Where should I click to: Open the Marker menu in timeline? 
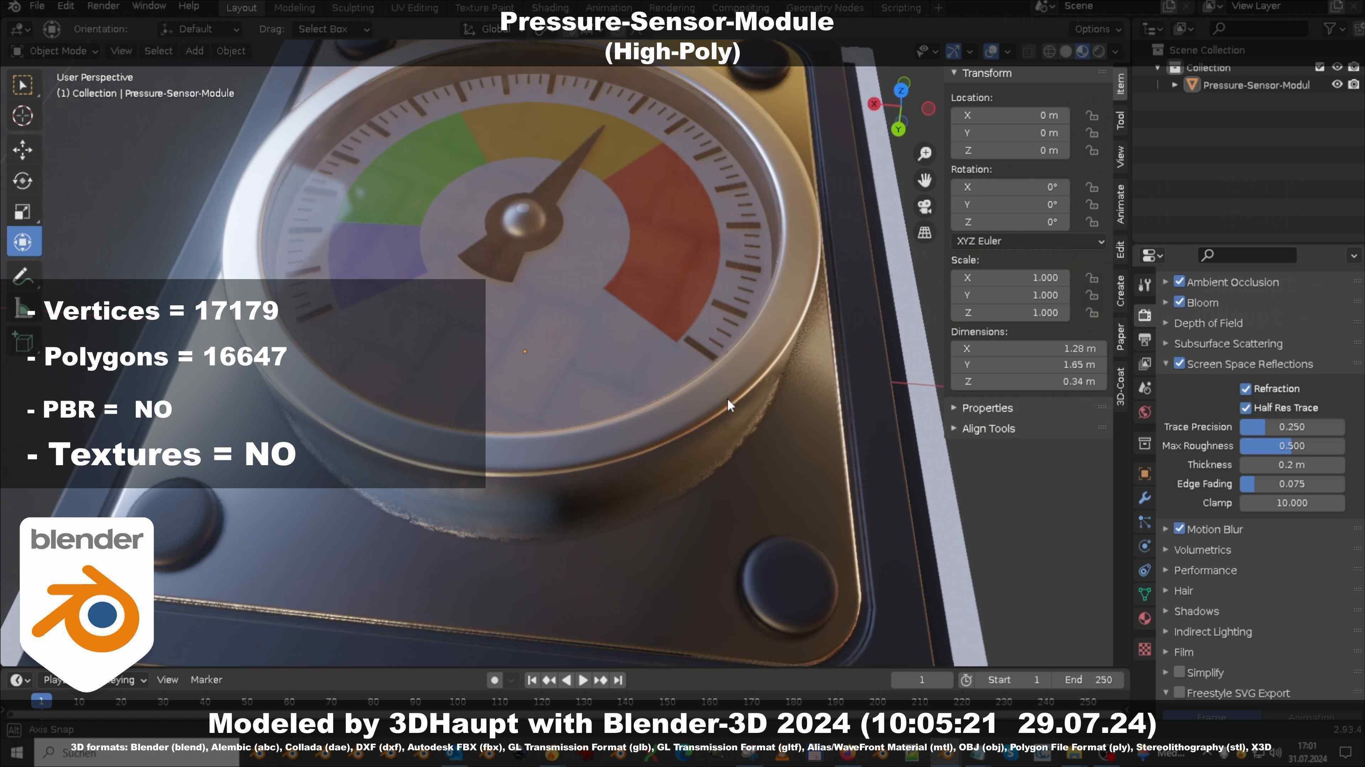[206, 680]
